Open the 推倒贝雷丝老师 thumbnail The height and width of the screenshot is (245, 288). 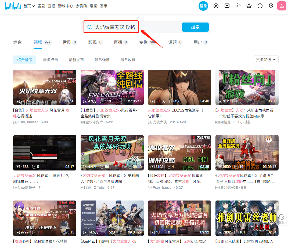247,218
